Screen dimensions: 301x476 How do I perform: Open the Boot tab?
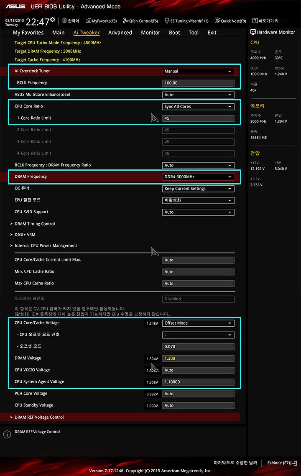click(x=174, y=33)
